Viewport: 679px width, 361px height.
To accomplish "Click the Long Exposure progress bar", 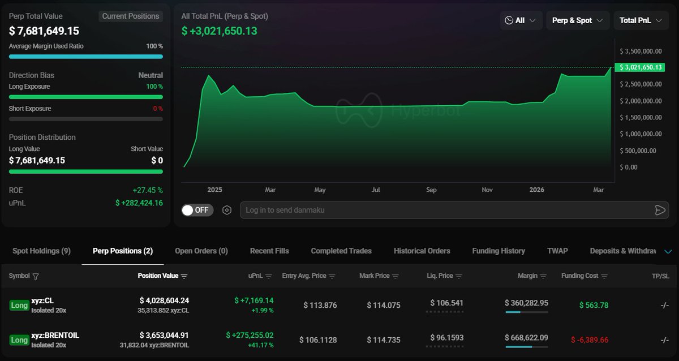I will 86,97.
